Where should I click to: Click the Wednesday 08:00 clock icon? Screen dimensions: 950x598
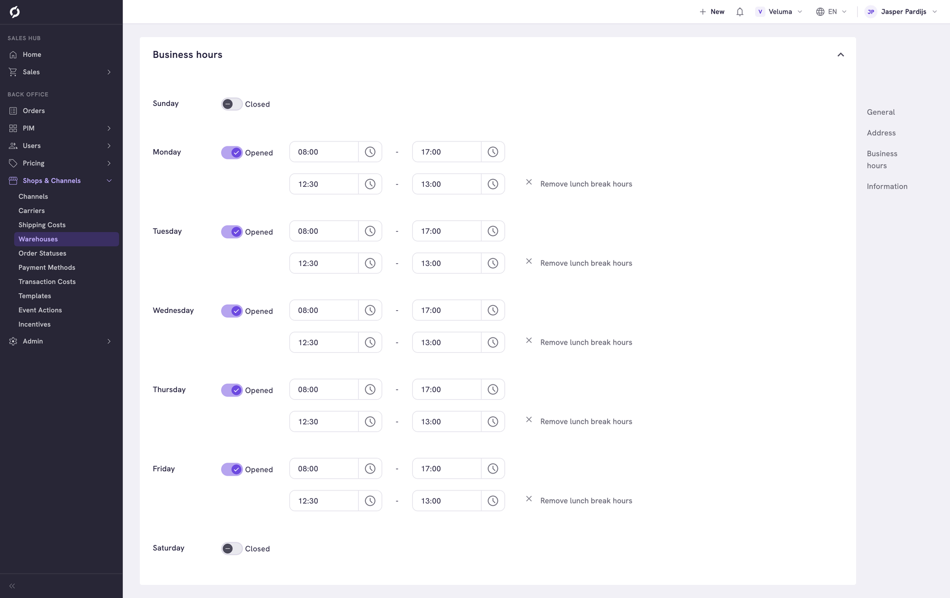[370, 310]
